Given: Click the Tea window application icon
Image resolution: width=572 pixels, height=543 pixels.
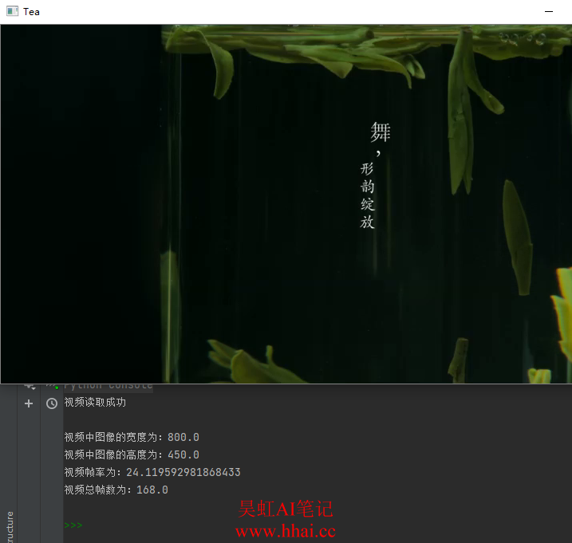Looking at the screenshot, I should (x=12, y=12).
